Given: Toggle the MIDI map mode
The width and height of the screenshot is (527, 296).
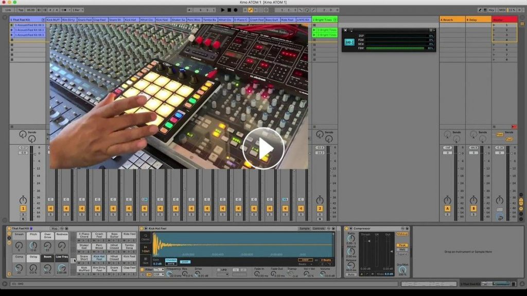Looking at the screenshot, I should click(x=502, y=10).
